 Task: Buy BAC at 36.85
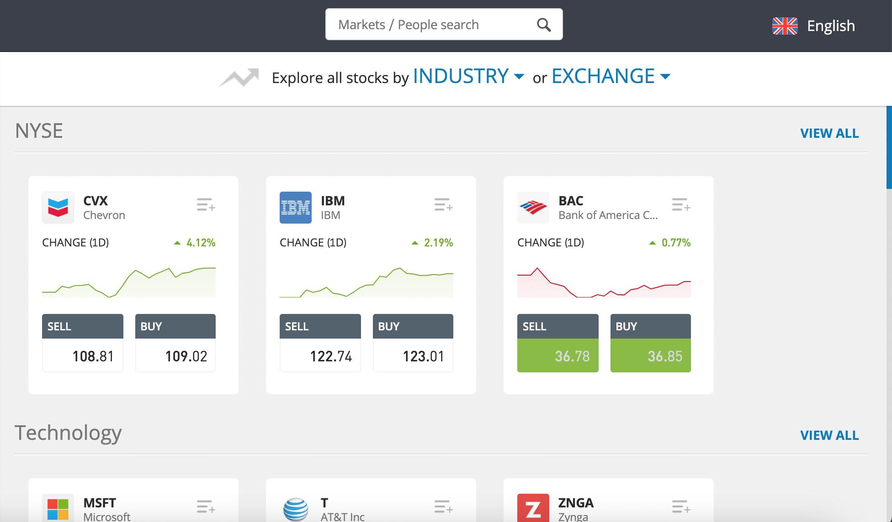click(x=651, y=343)
